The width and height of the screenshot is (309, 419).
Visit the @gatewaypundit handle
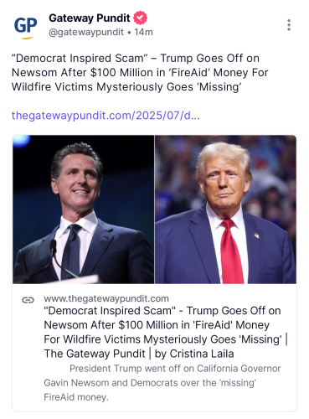(86, 32)
